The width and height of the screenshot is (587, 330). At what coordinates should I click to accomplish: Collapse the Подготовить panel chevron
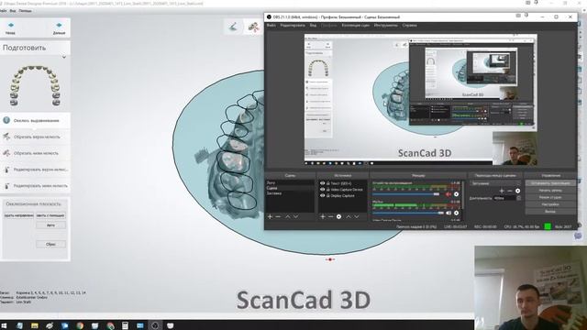tap(64, 57)
